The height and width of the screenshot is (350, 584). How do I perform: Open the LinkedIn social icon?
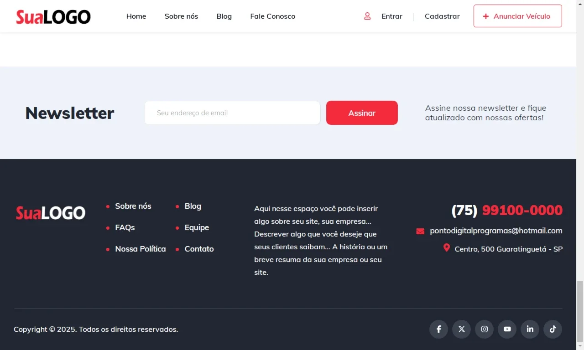530,329
